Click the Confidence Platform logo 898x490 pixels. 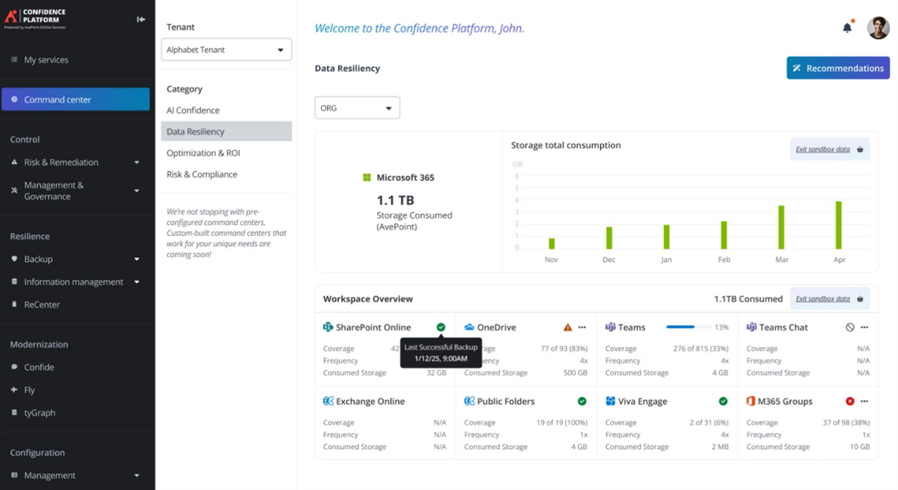click(x=36, y=18)
